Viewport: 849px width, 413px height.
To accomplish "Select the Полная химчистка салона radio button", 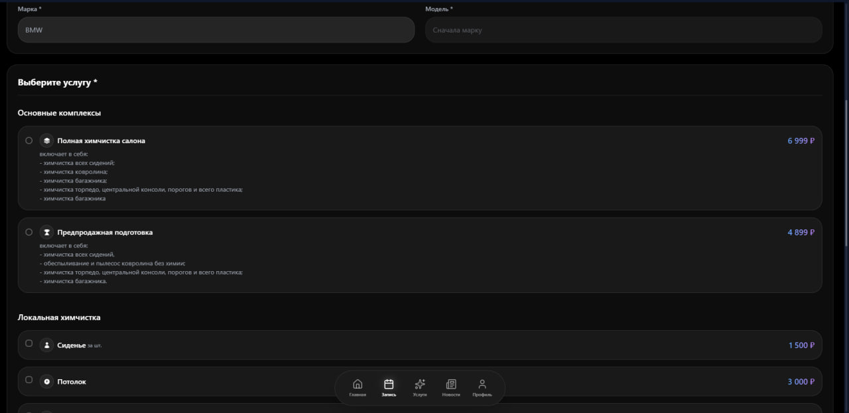I will pyautogui.click(x=29, y=141).
